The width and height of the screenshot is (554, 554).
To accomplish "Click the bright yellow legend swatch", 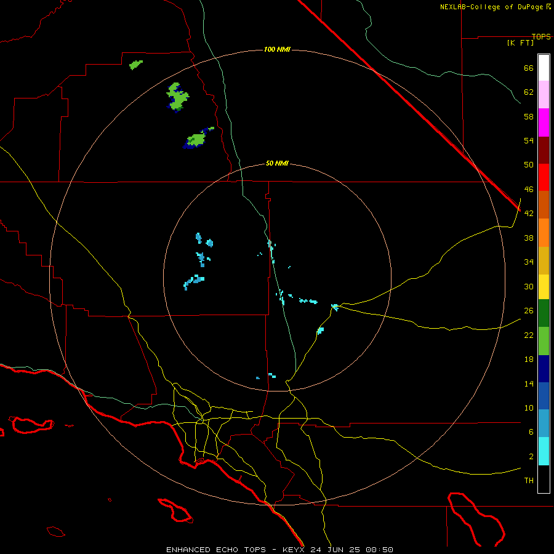I will click(x=544, y=287).
